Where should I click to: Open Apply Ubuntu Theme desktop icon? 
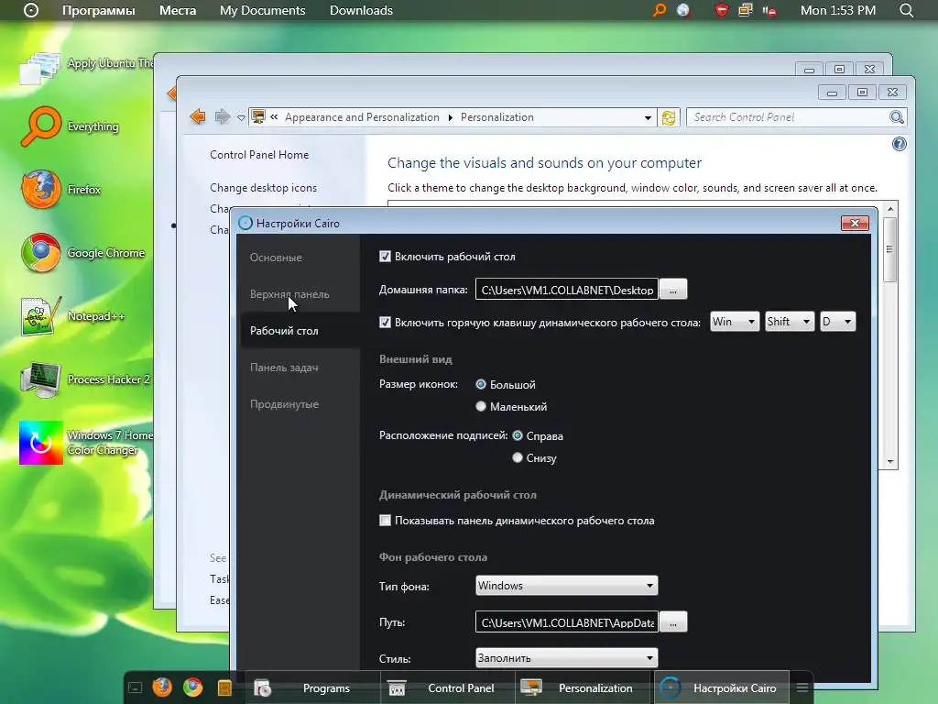click(40, 66)
